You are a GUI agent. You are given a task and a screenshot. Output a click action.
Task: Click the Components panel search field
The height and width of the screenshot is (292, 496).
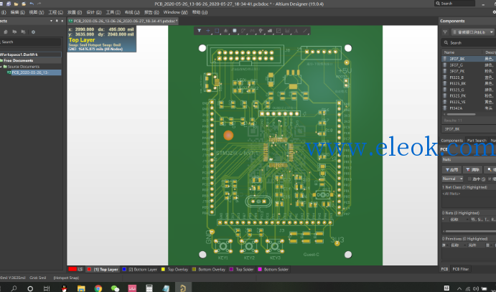click(469, 42)
